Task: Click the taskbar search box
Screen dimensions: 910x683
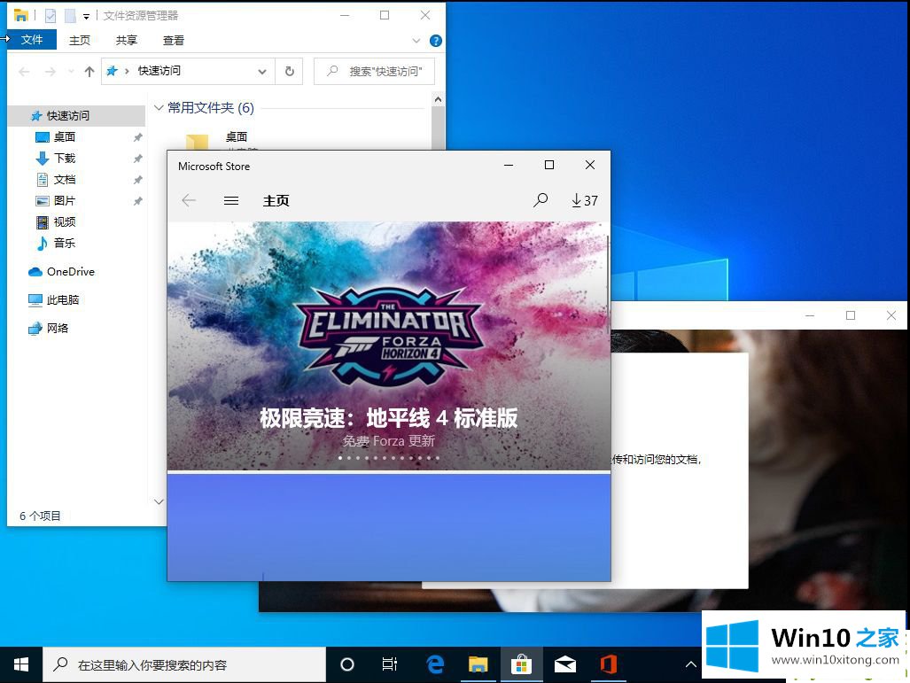Action: tap(184, 664)
